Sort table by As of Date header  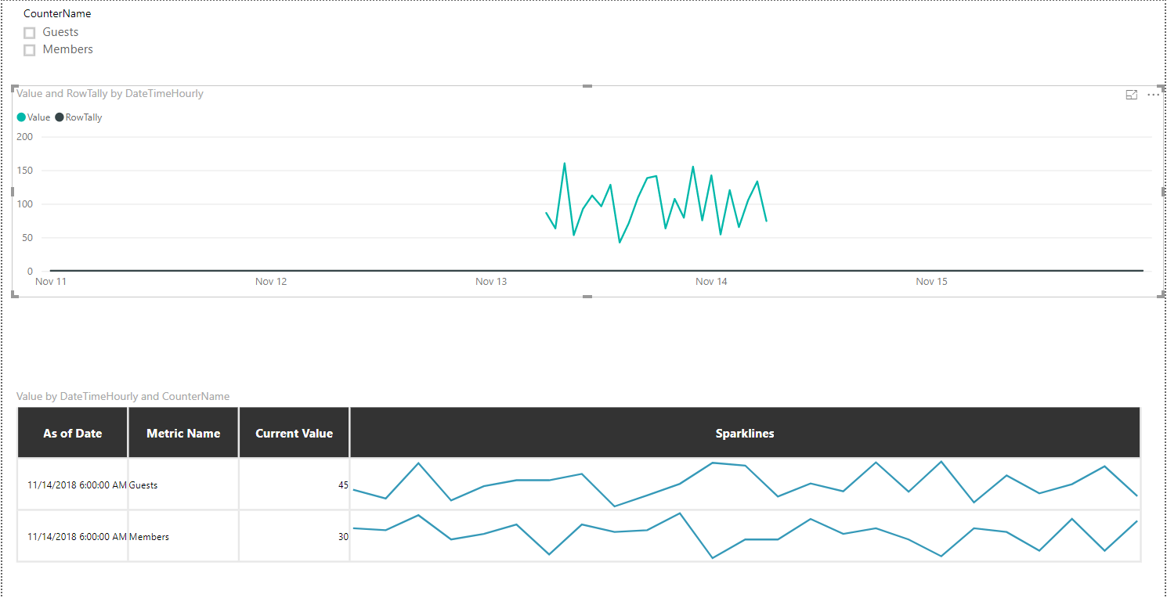click(73, 433)
